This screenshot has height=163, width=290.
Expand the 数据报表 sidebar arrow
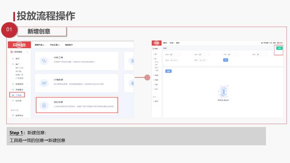click(x=27, y=84)
